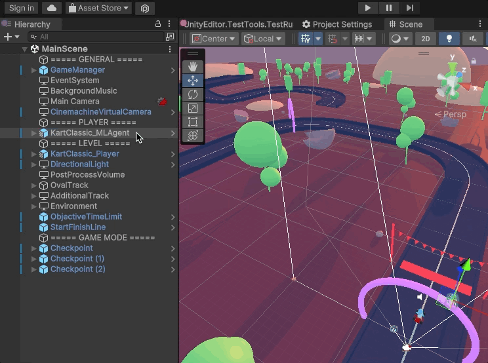Open Unity cloud services
Screen dimensions: 488x363
(52, 8)
